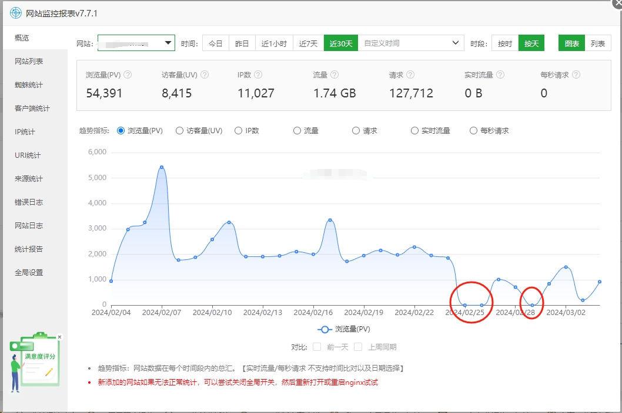Click the help icon beside 浏览量(PV)
This screenshot has width=622, height=413.
[x=128, y=75]
